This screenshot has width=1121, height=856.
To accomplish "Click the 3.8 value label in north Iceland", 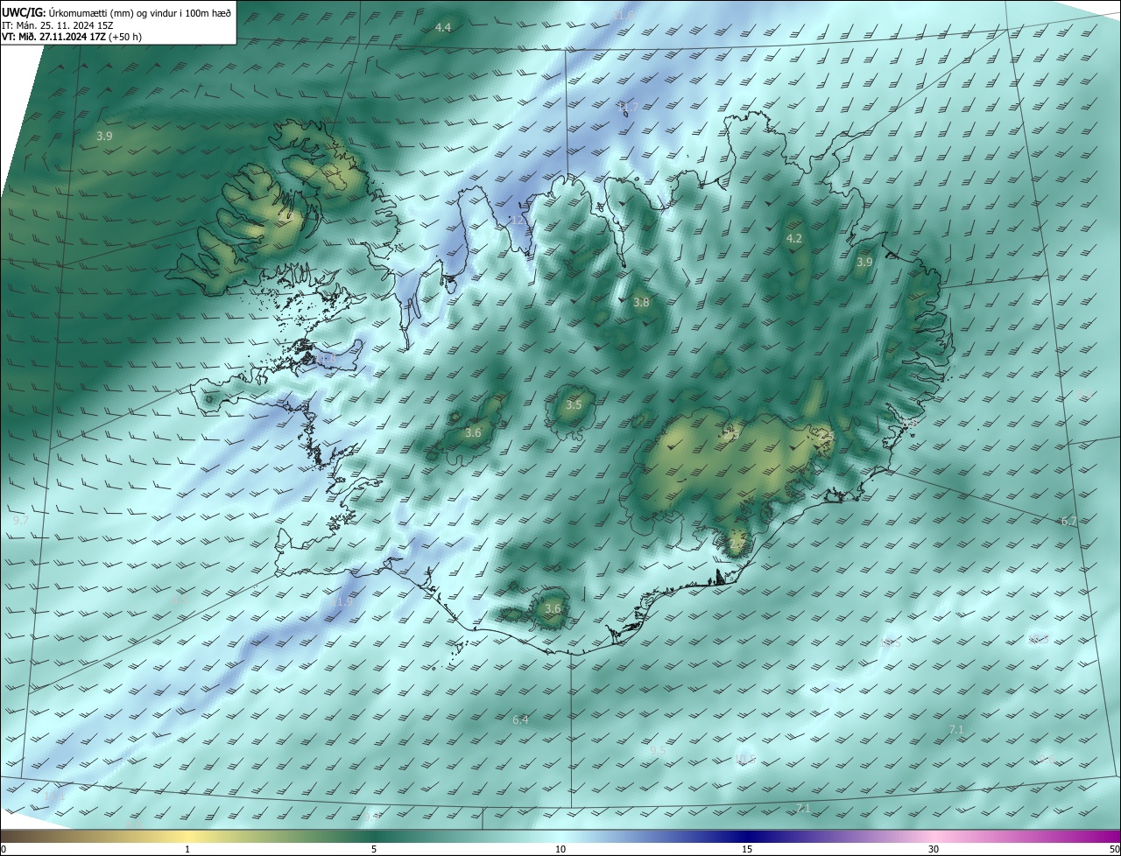I will [641, 303].
